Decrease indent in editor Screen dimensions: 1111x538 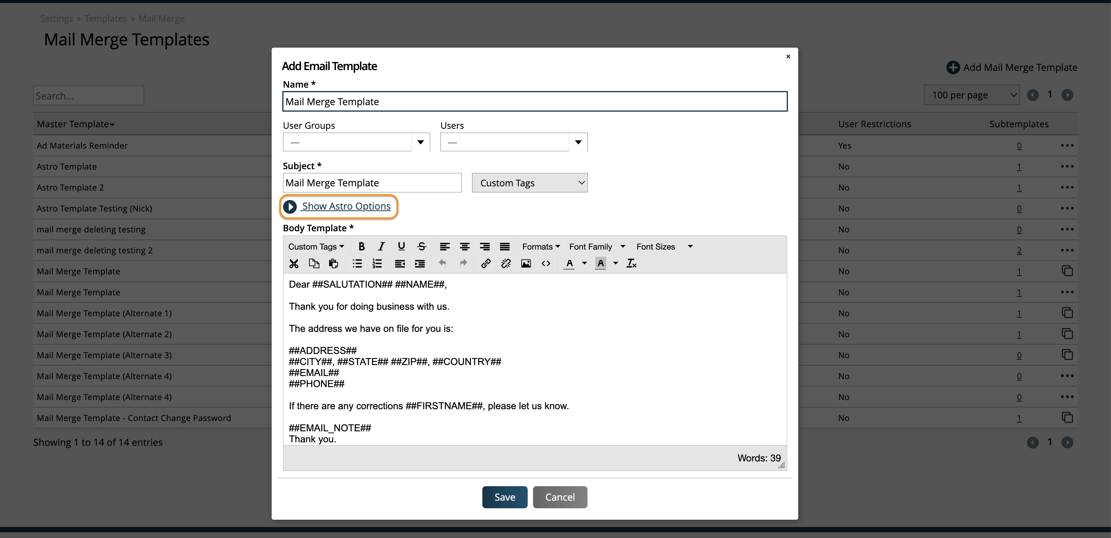tap(400, 263)
